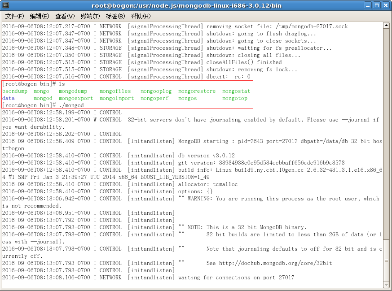Viewport: 392px width, 291px height.
Task: Close the terminal window
Action: [x=386, y=5]
